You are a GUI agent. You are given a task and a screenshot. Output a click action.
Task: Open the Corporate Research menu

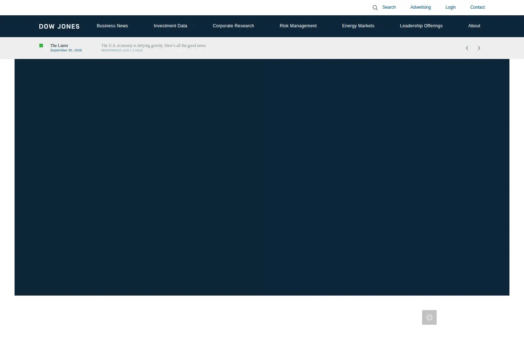click(233, 26)
